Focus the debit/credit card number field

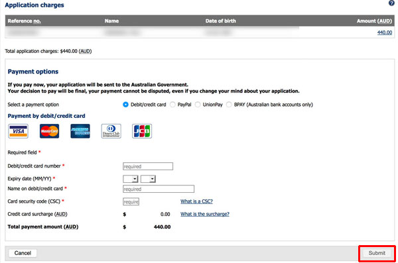(148, 166)
